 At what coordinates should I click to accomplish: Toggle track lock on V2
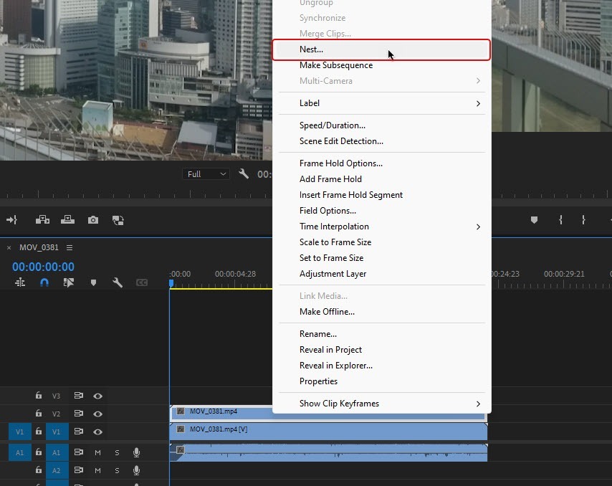[39, 414]
